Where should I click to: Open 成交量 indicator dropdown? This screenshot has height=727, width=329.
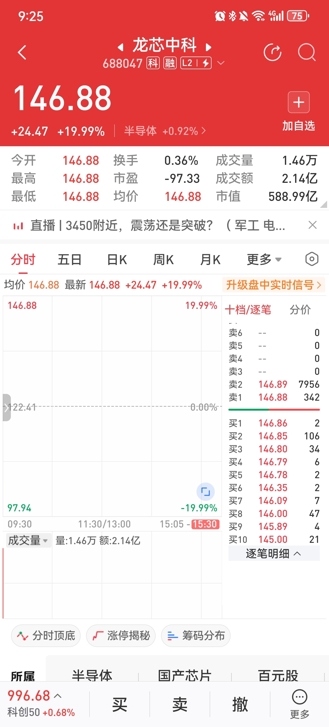[x=28, y=540]
